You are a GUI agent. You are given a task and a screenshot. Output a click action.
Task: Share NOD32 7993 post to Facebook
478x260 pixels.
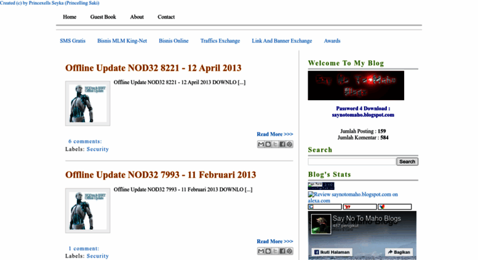(282, 251)
